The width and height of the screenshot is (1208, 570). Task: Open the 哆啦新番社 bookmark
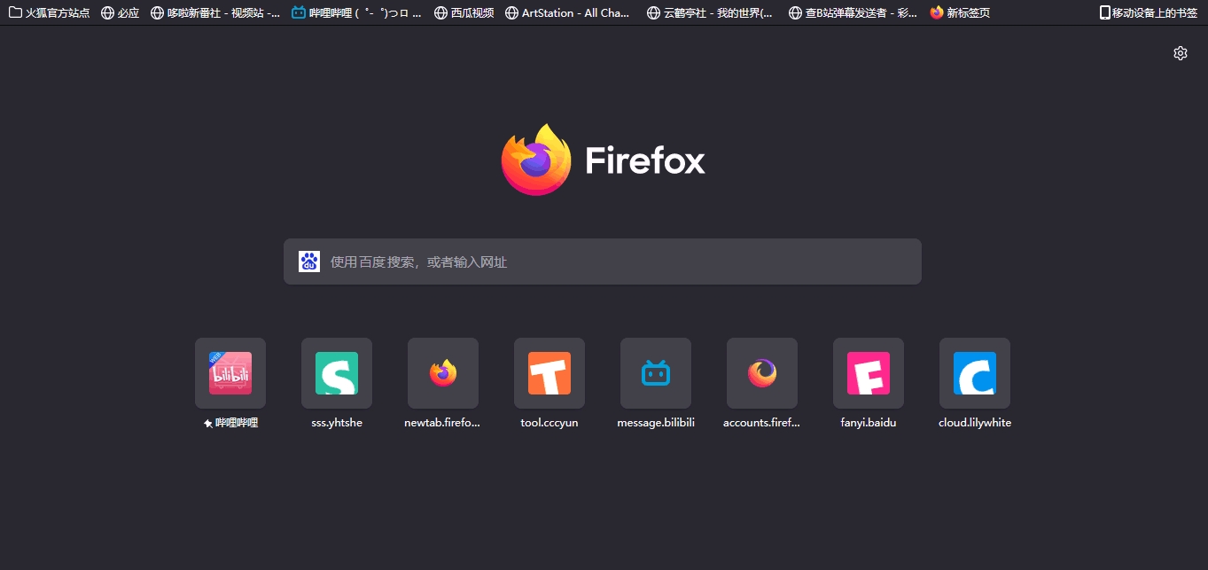[x=216, y=13]
